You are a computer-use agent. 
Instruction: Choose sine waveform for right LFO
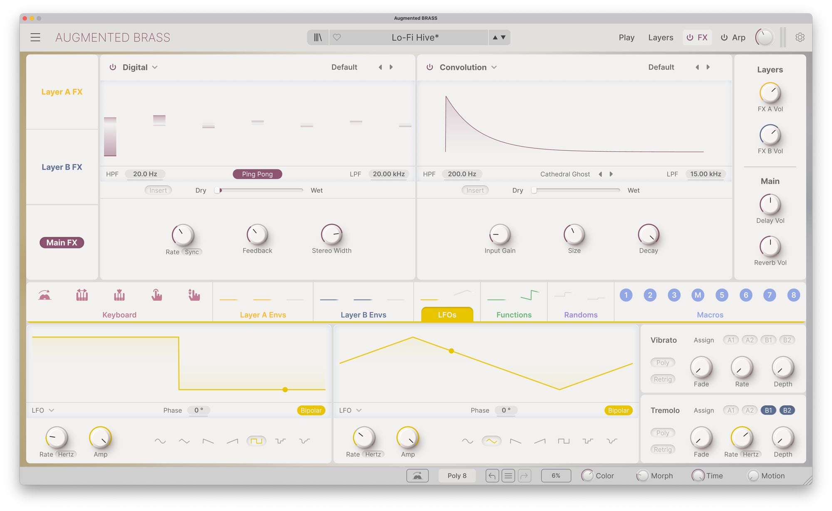click(x=468, y=441)
